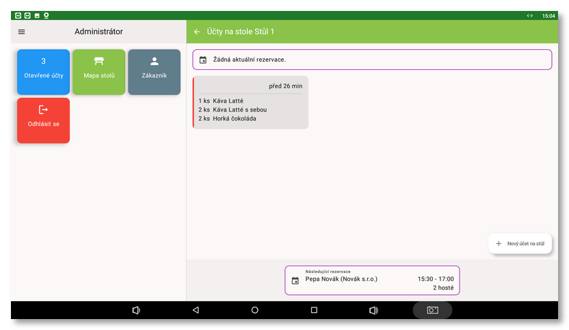Image resolution: width=569 pixels, height=330 pixels.
Task: Tap the Android back navigation button
Action: [196, 310]
